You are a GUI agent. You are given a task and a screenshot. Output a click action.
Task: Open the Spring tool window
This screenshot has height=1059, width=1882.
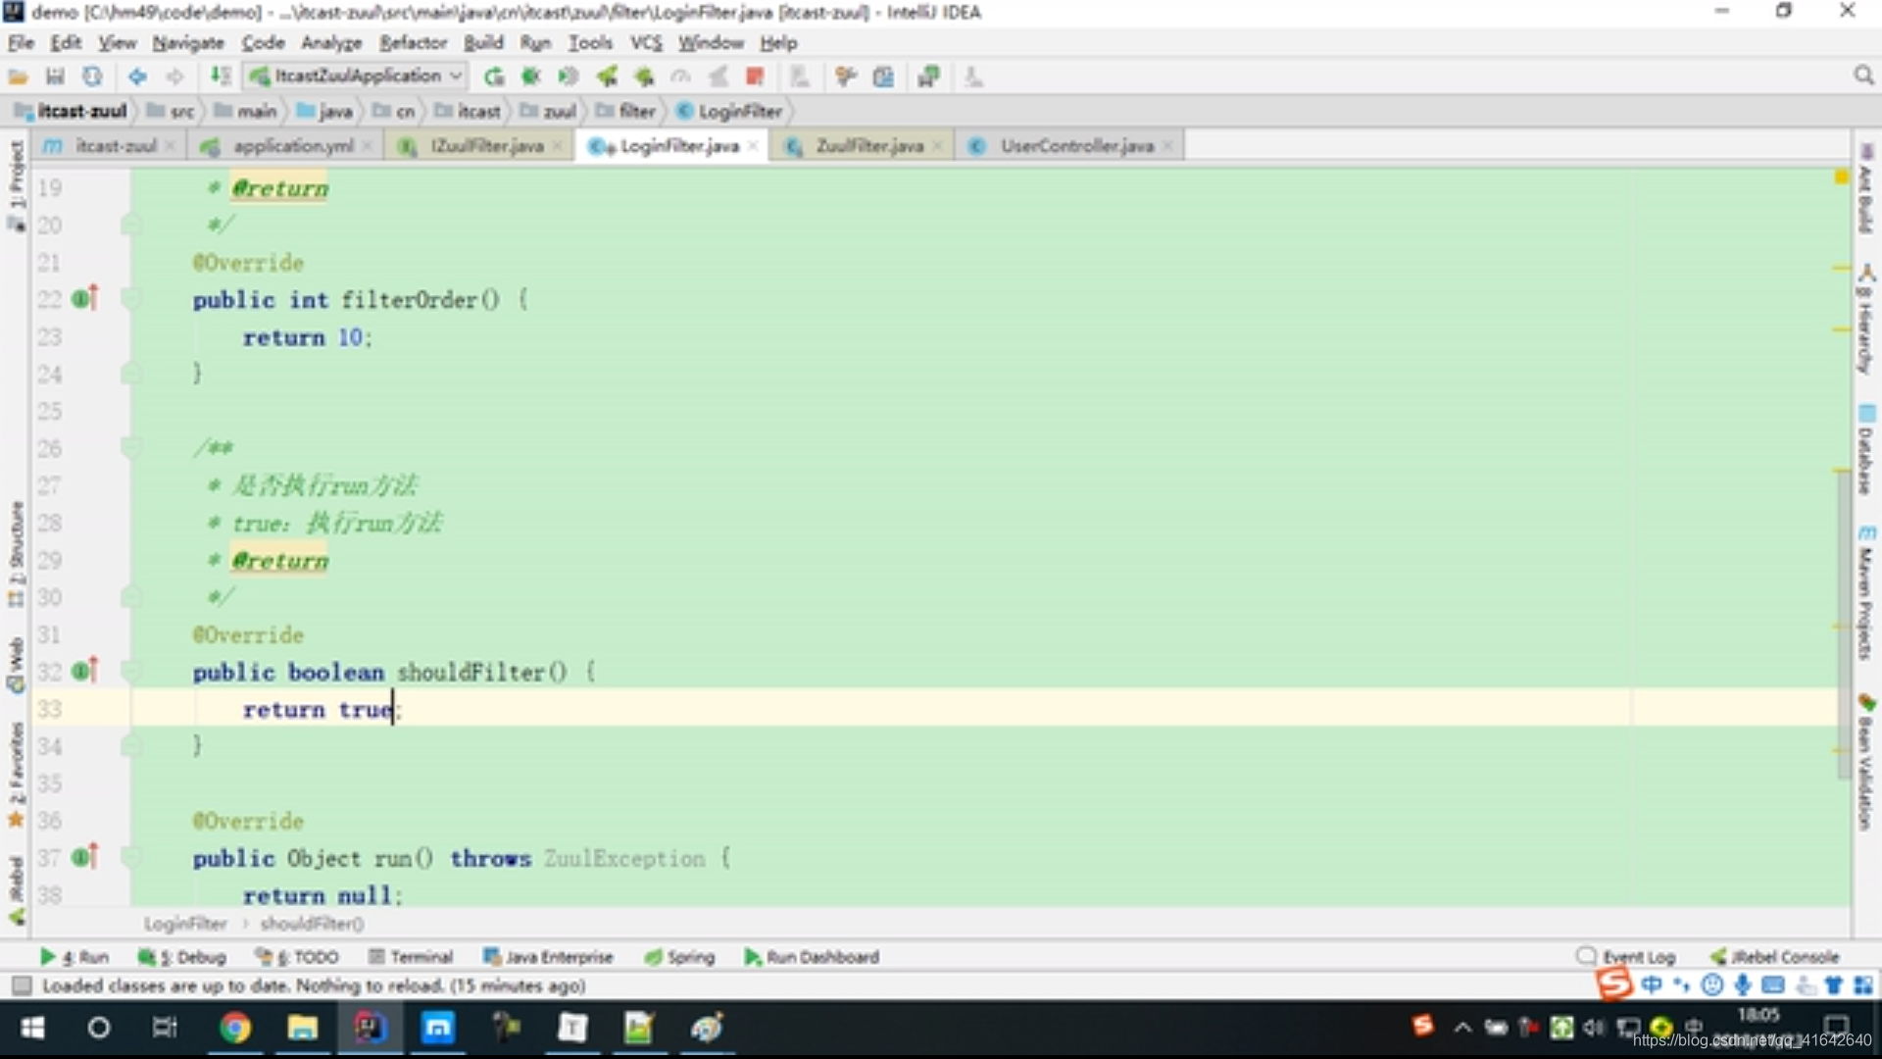pyautogui.click(x=679, y=957)
